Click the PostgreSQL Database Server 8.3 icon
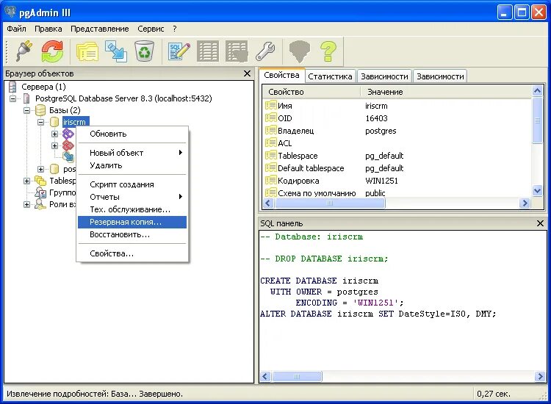Viewport: 551px width, 404px height. pyautogui.click(x=26, y=98)
